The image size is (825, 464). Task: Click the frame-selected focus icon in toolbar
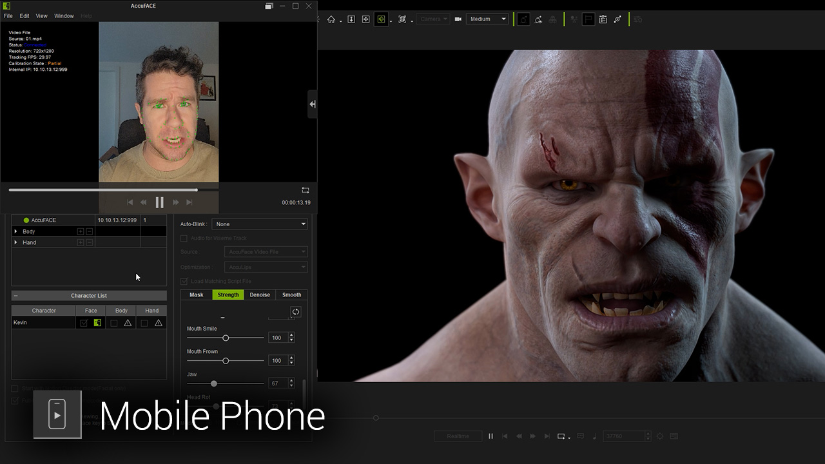coord(403,19)
